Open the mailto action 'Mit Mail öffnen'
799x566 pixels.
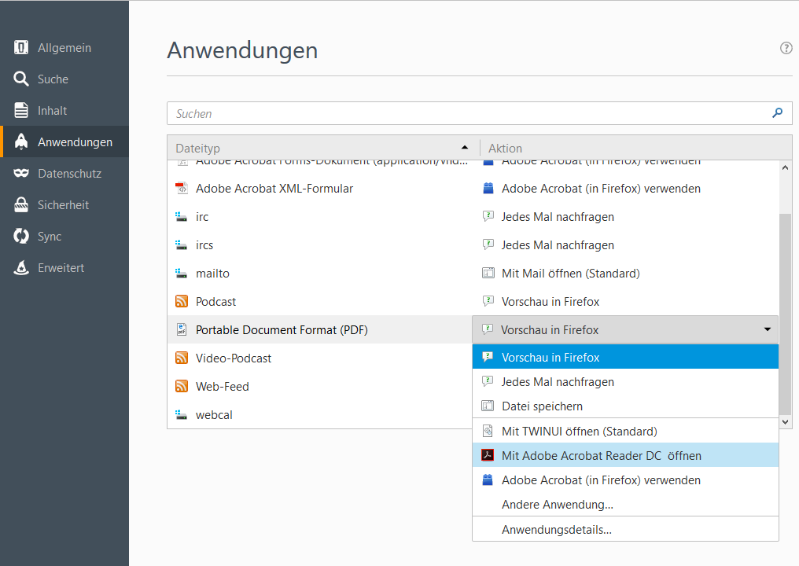point(570,274)
